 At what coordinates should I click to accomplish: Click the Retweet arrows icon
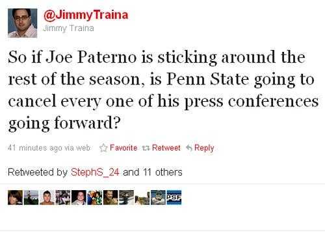146,148
